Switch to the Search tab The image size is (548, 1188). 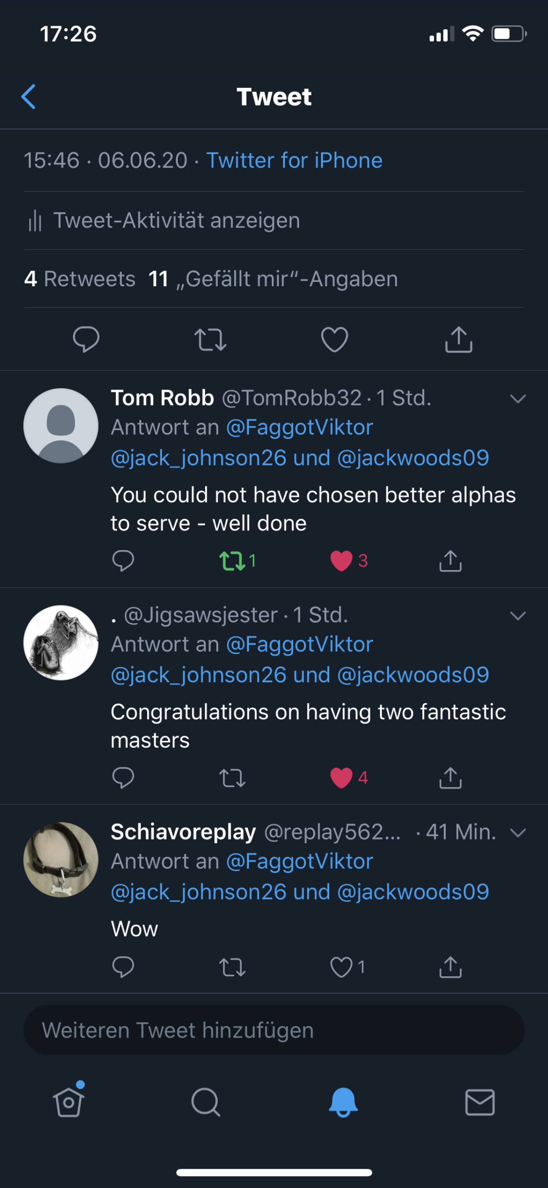coord(205,1102)
